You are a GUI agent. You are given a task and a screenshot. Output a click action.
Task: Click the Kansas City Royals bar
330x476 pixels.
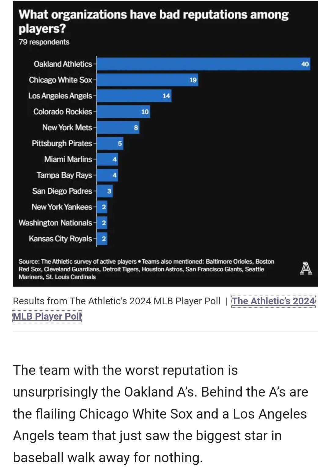pos(102,239)
